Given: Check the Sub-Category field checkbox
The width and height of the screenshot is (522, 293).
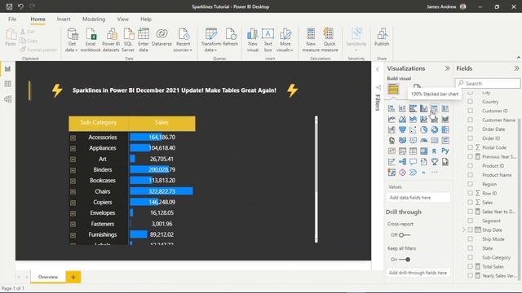Looking at the screenshot, I should pyautogui.click(x=470, y=257).
